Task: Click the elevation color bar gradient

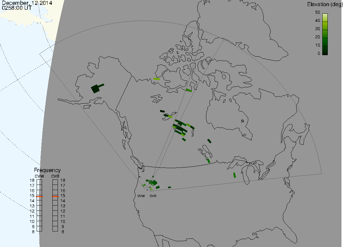Action: (325, 34)
